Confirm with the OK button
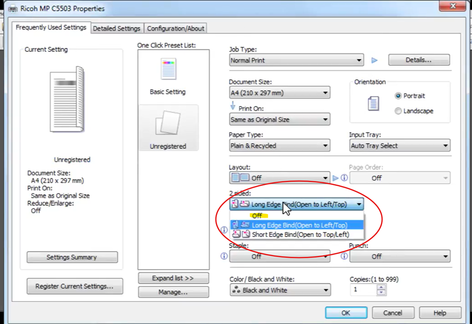This screenshot has width=472, height=324. 346,313
